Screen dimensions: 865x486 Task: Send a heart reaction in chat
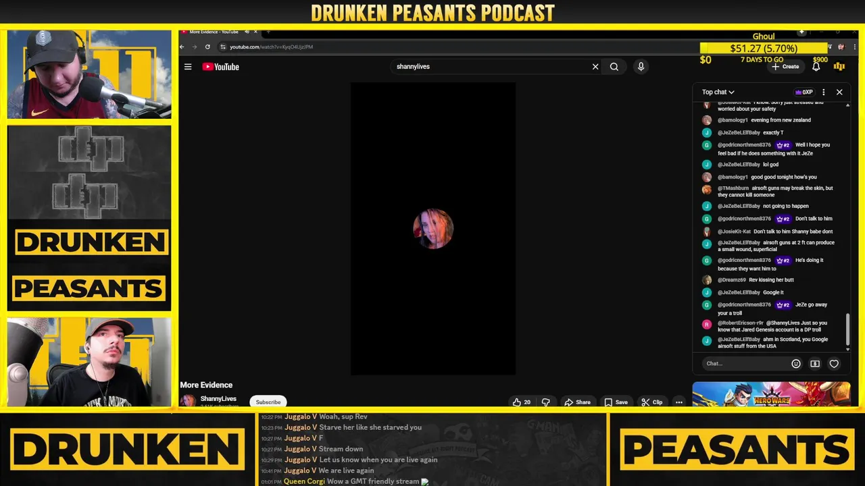pos(834,364)
